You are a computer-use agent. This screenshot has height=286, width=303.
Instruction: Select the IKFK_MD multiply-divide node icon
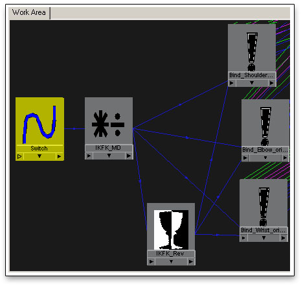click(x=109, y=125)
